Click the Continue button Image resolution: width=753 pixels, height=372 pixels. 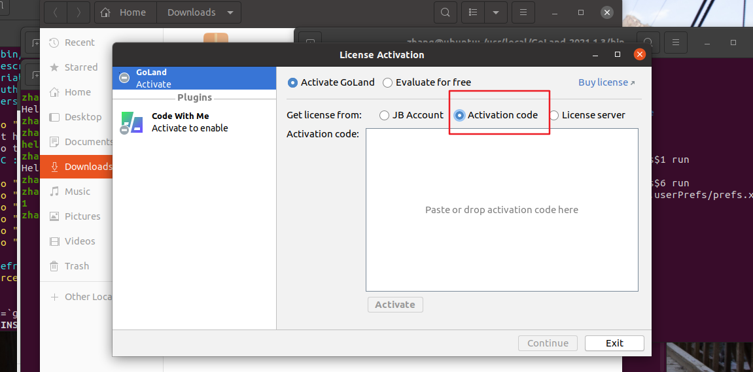(548, 343)
